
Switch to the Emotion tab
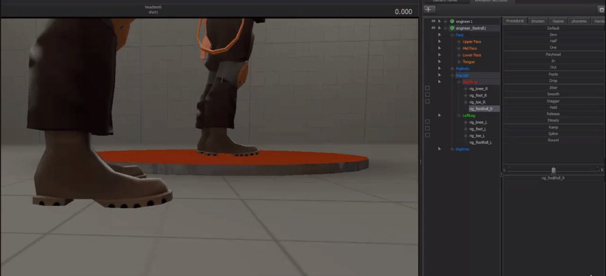pos(538,21)
